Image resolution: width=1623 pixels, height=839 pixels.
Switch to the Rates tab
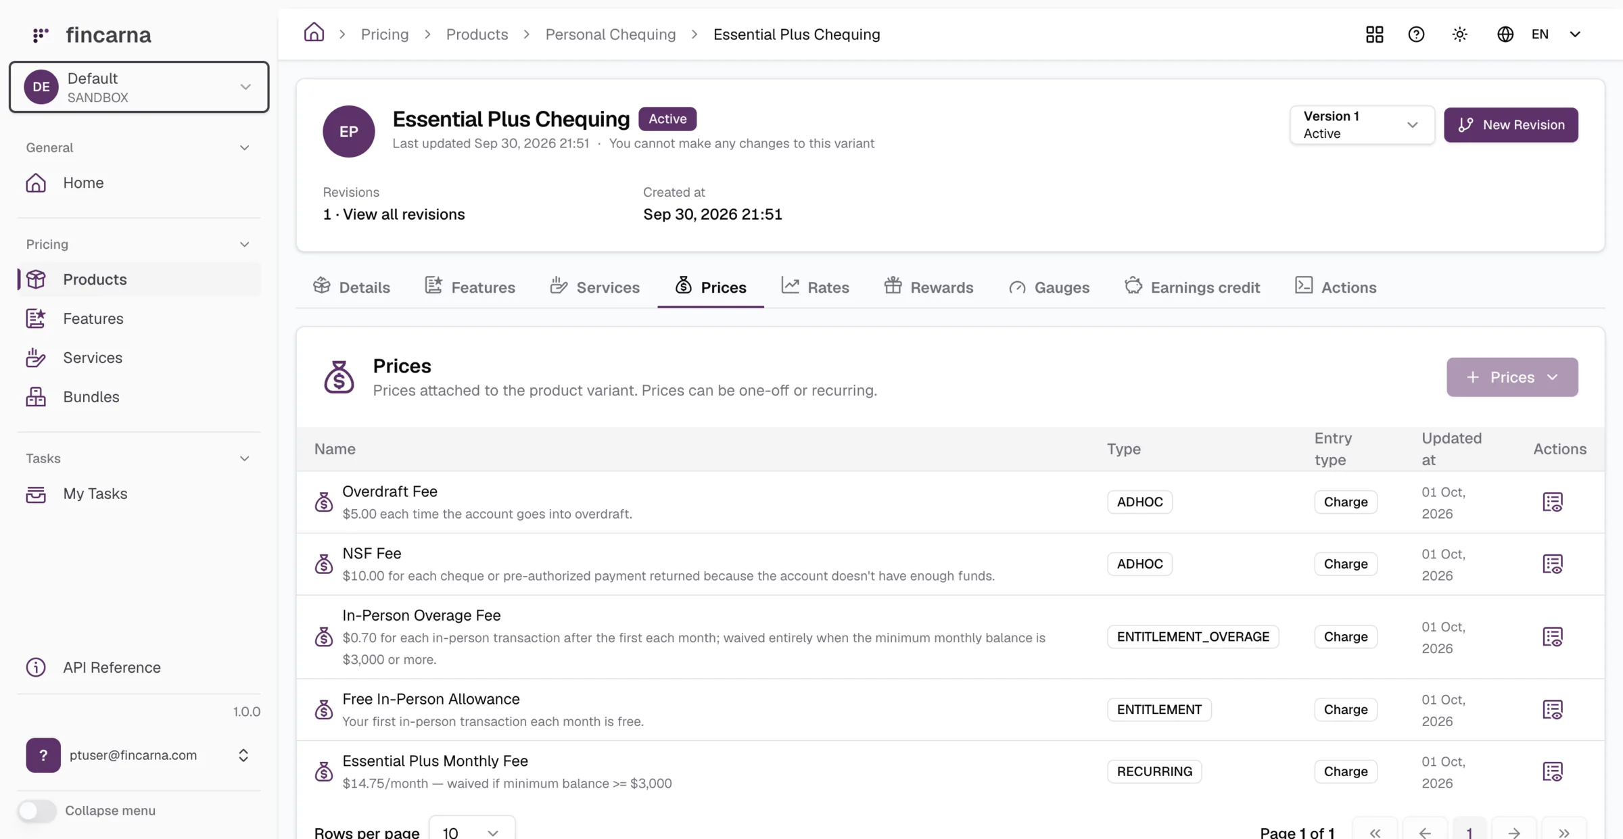coord(816,287)
